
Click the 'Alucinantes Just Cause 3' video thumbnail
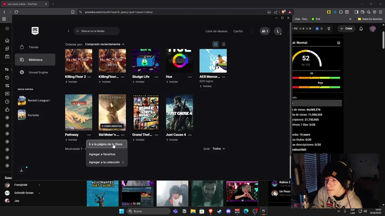103,193
